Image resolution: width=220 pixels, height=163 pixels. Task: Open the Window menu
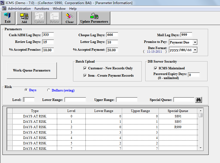click(59, 9)
